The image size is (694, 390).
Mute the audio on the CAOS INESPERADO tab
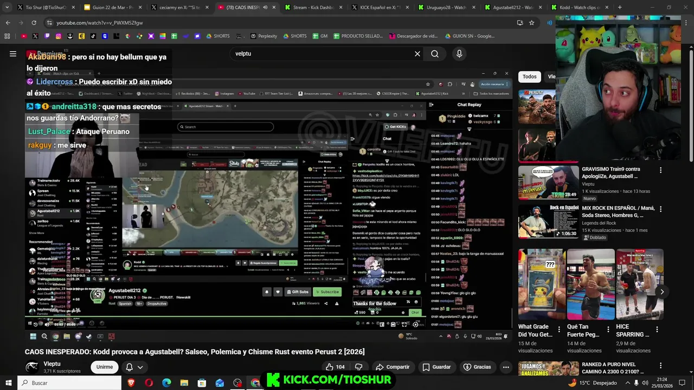(x=265, y=8)
